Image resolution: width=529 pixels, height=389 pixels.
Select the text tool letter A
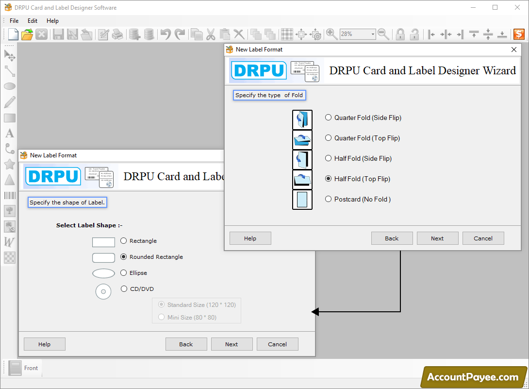point(10,134)
